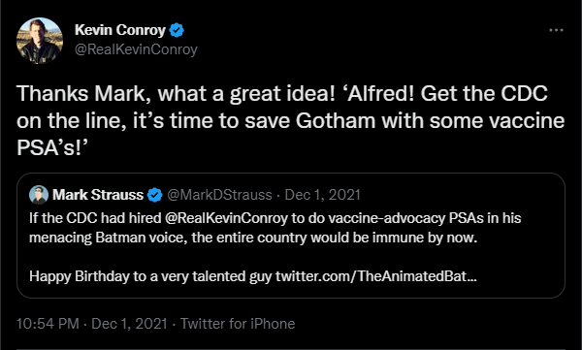Open the three-dot more options menu
The width and height of the screenshot is (582, 350).
(x=556, y=30)
